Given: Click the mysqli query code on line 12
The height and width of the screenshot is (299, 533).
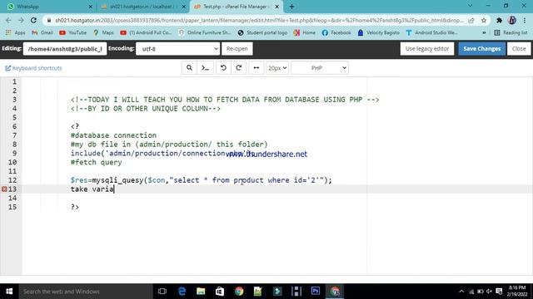Looking at the screenshot, I should point(201,180).
